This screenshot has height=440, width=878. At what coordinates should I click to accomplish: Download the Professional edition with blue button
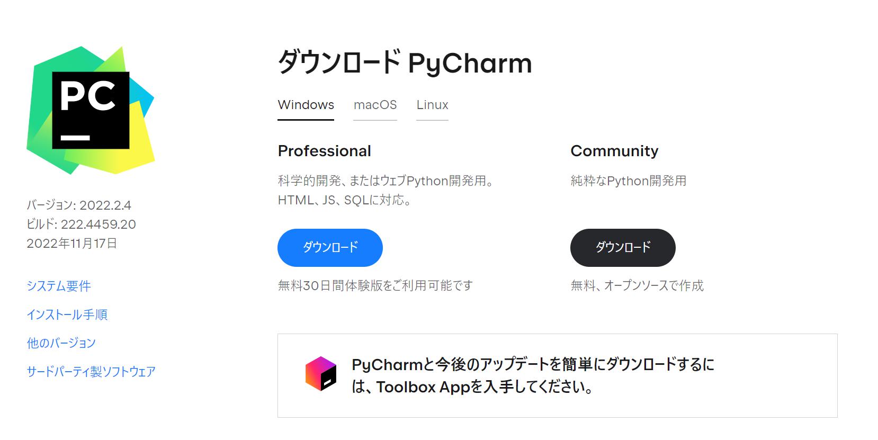[330, 248]
